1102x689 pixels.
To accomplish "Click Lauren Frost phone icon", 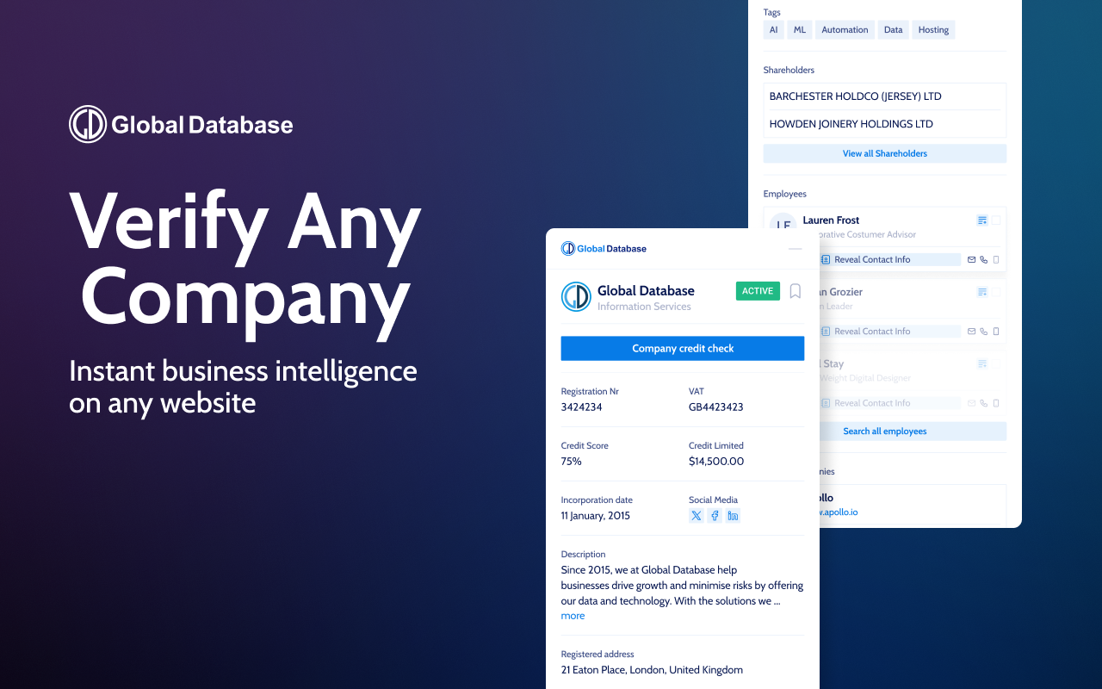I will pyautogui.click(x=984, y=259).
